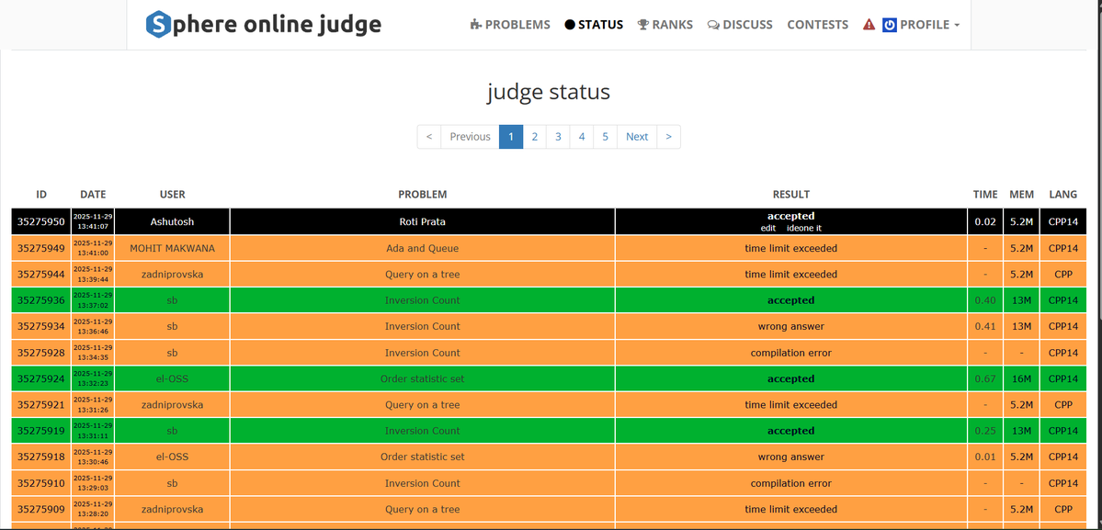The width and height of the screenshot is (1102, 530).
Task: Select submission ID 35275934
Action: pyautogui.click(x=41, y=326)
